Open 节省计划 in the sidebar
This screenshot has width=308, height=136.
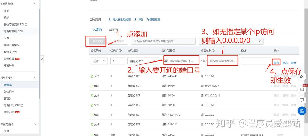pos(9,66)
